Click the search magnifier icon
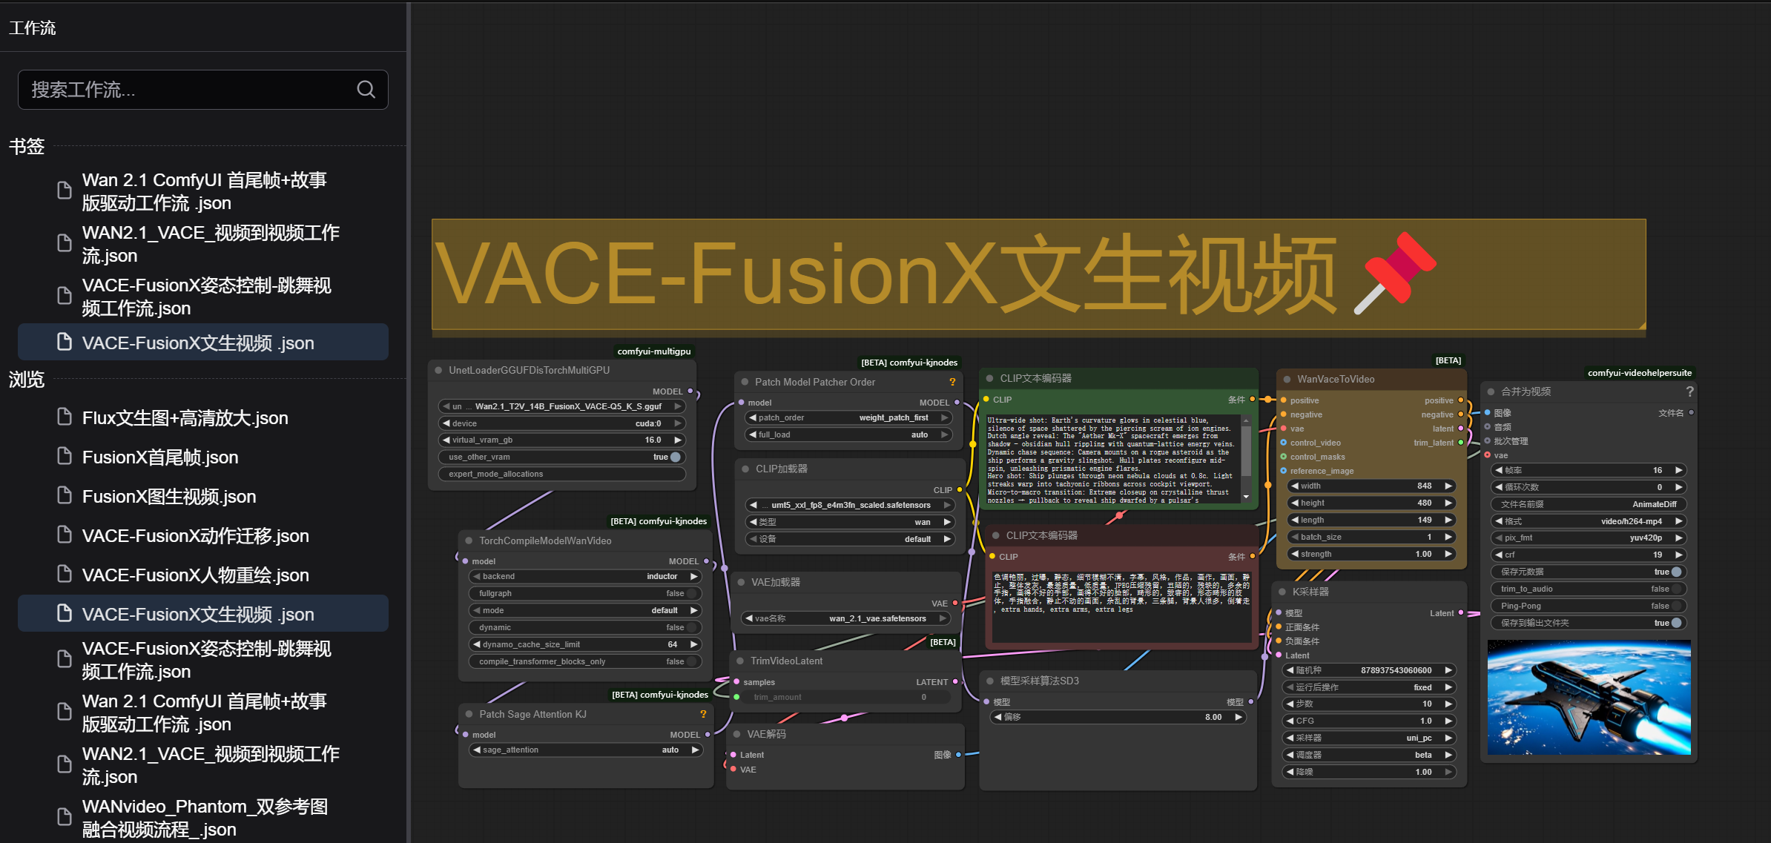 pos(366,90)
